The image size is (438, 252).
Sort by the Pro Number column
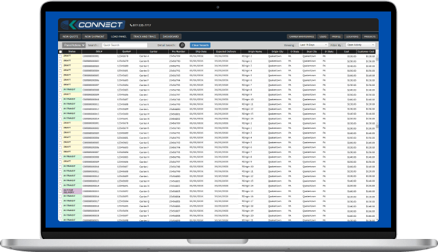[x=179, y=51]
